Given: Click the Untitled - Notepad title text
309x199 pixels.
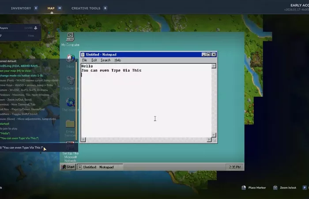Looking at the screenshot, I should [x=101, y=54].
